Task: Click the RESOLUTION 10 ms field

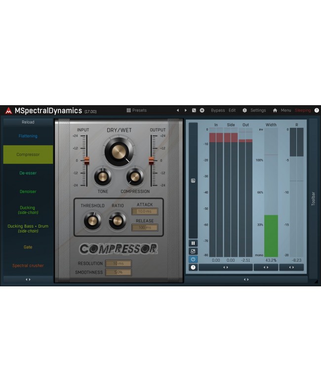Action: (x=118, y=263)
